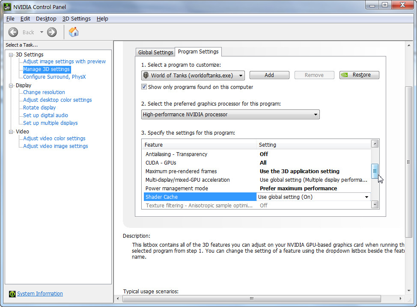Open the System Information link
417x307 pixels.
point(40,294)
